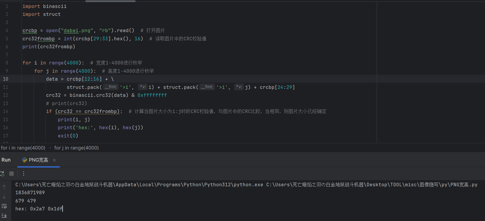
Task: Open breadcrumb 'for j in range(4000)'
Action: [x=76, y=148]
